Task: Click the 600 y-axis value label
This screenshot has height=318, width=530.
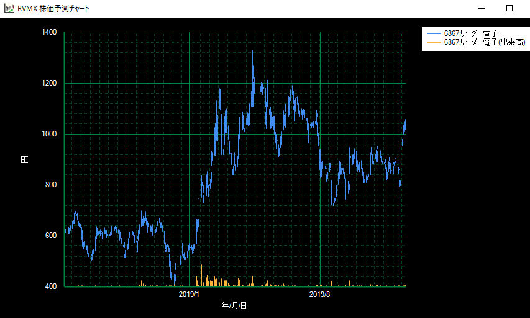Action: click(x=52, y=236)
